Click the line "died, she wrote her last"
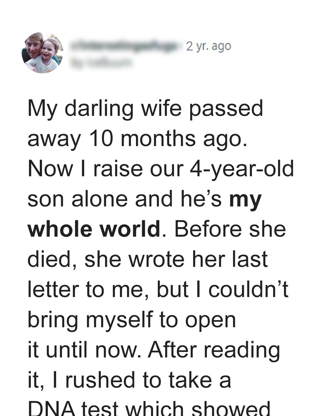This screenshot has height=416, width=333. (x=147, y=259)
